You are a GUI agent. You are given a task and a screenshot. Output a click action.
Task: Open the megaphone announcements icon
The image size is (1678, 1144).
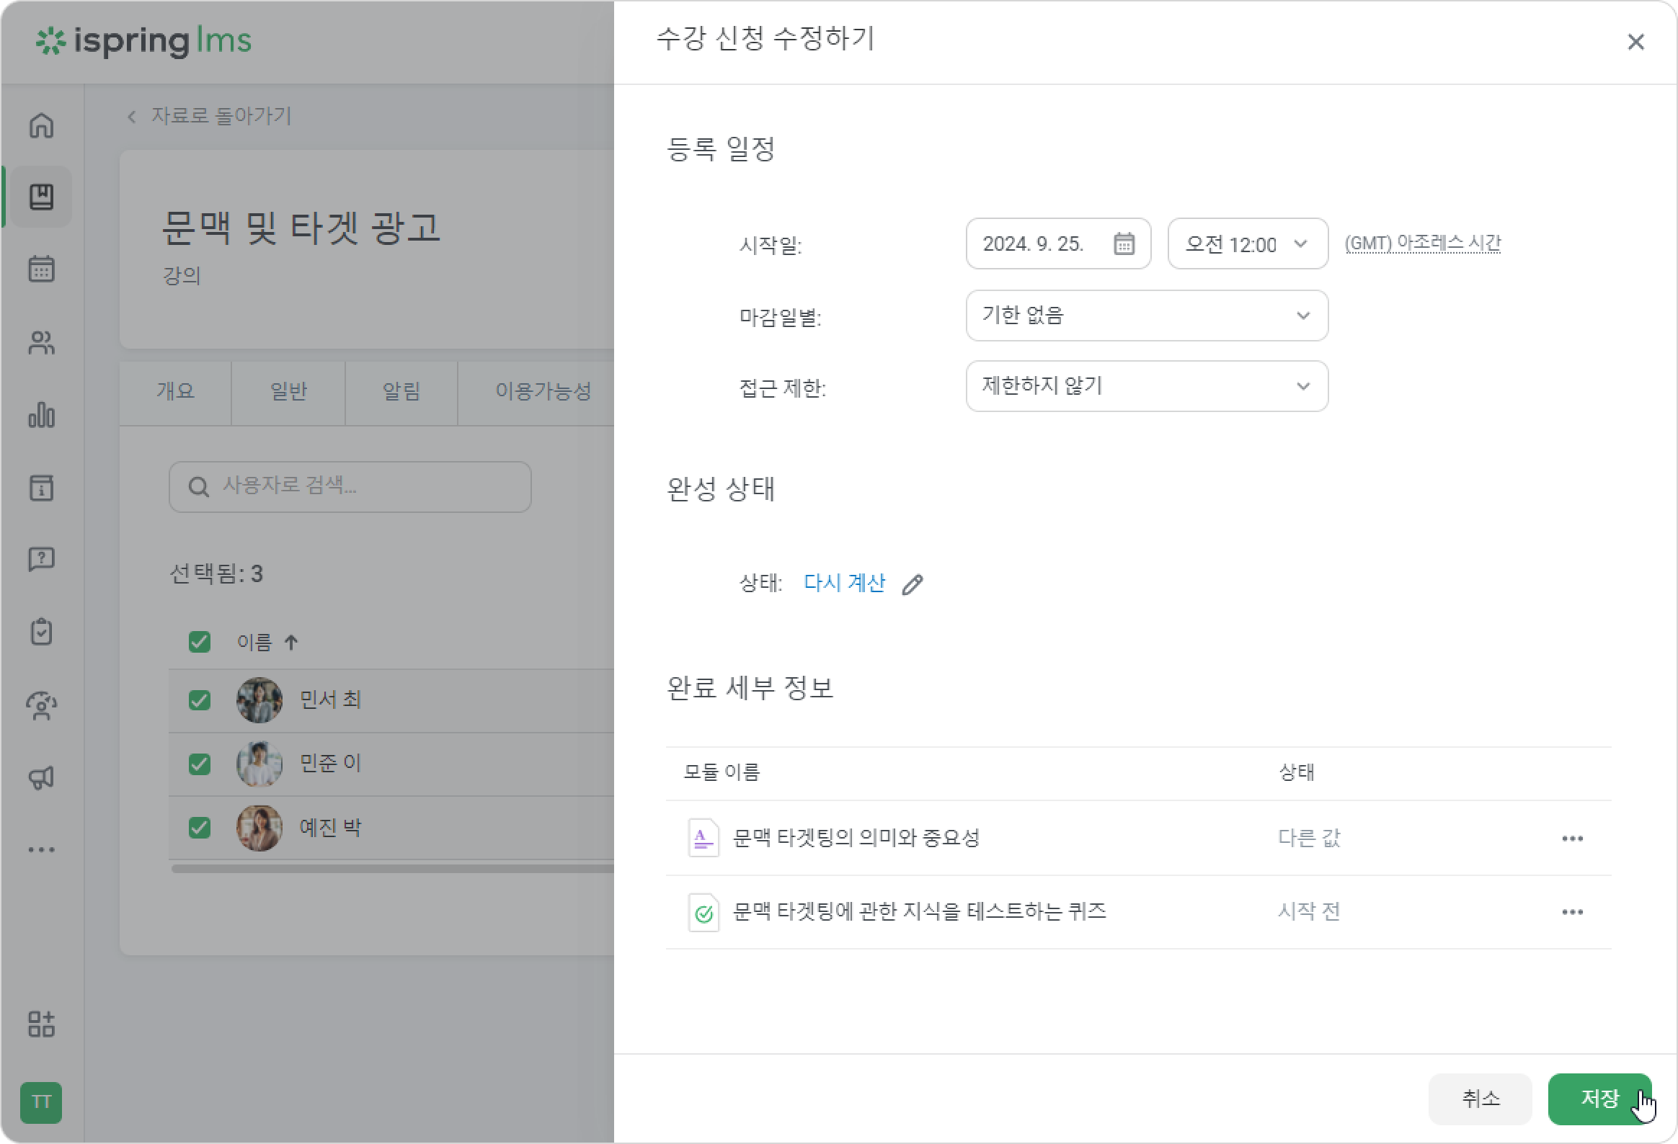coord(41,777)
